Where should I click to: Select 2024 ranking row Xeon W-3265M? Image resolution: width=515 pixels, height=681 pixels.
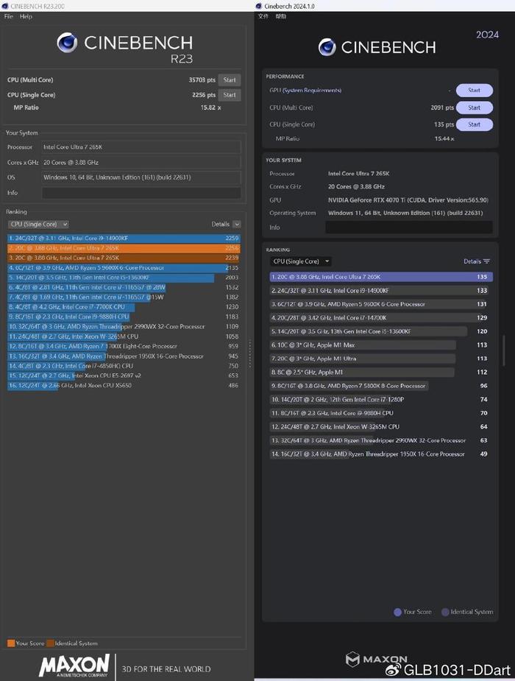pyautogui.click(x=381, y=426)
